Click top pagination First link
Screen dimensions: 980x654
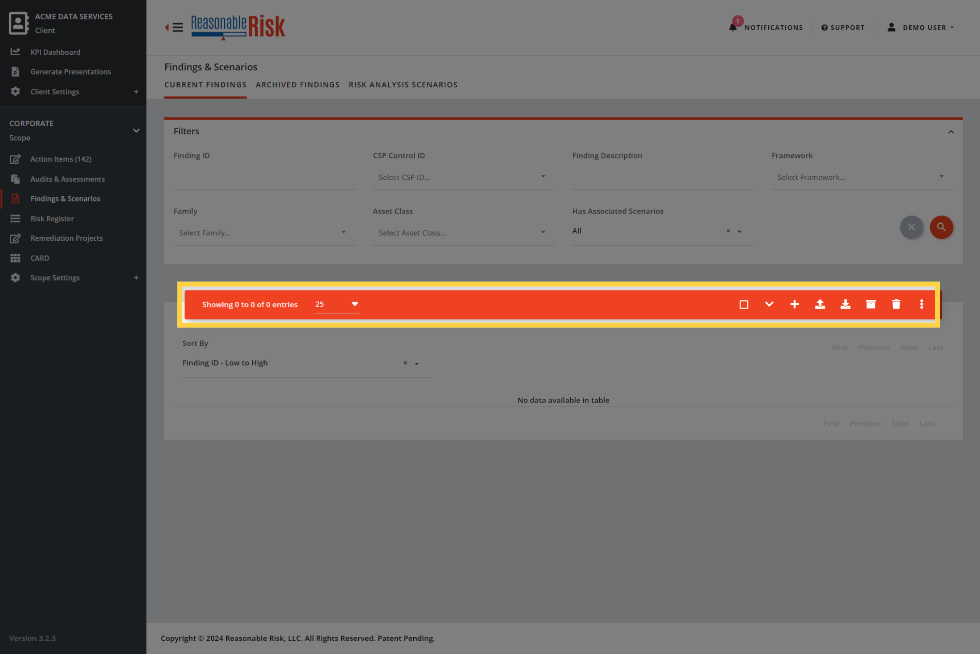coord(840,348)
